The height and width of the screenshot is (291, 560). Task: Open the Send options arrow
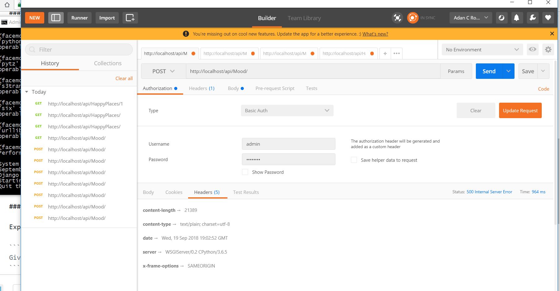[508, 71]
